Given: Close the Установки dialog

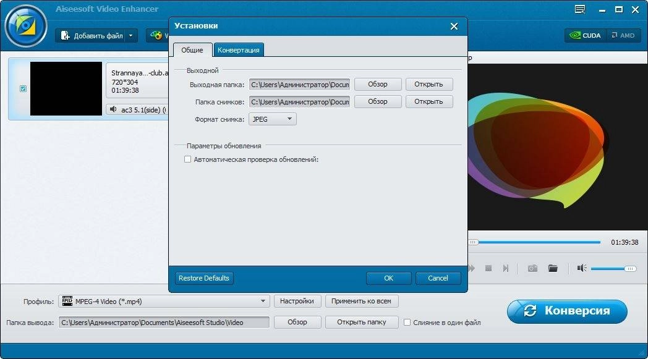Looking at the screenshot, I should [x=454, y=27].
